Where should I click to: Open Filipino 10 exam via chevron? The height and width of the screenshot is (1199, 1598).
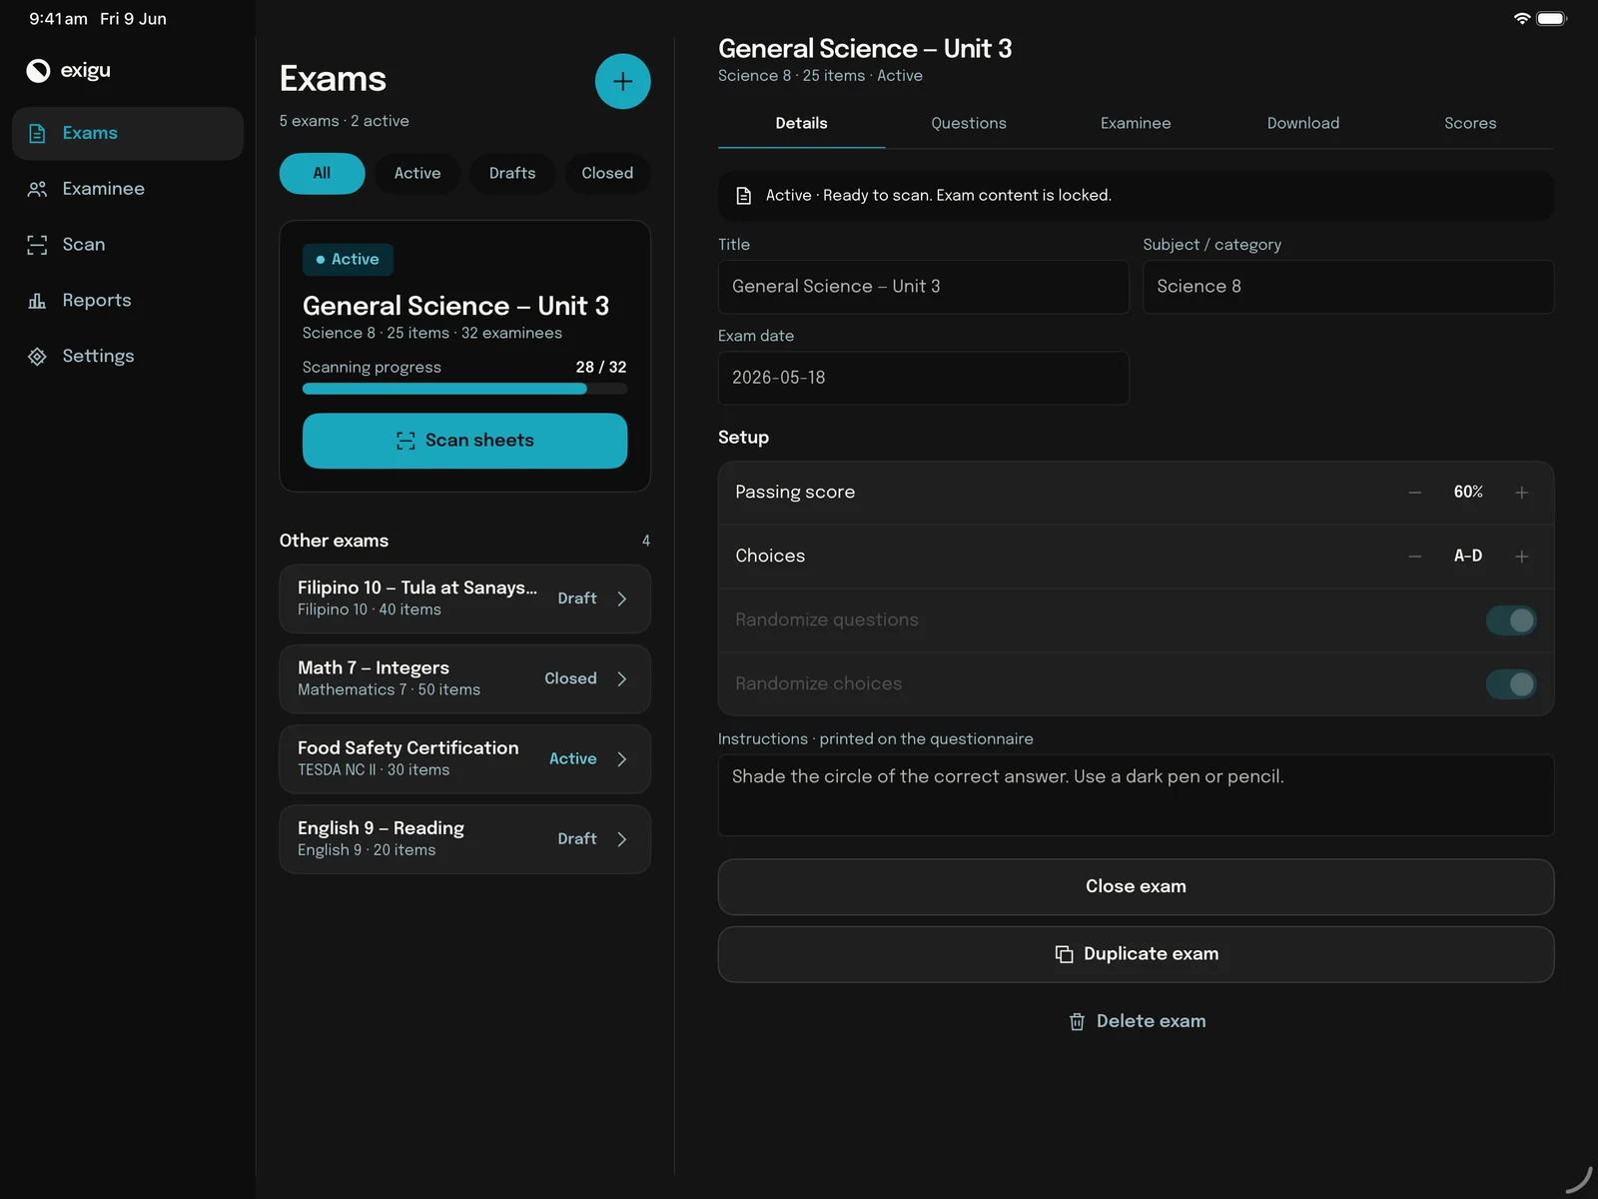(622, 599)
